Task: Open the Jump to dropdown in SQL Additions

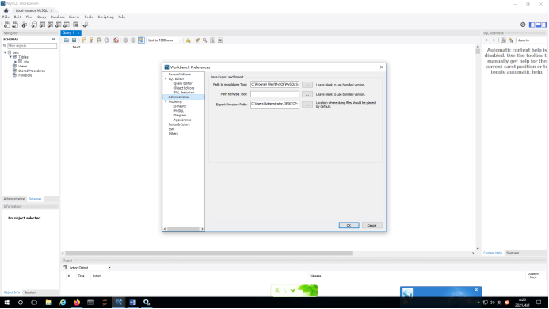Action: pos(532,40)
